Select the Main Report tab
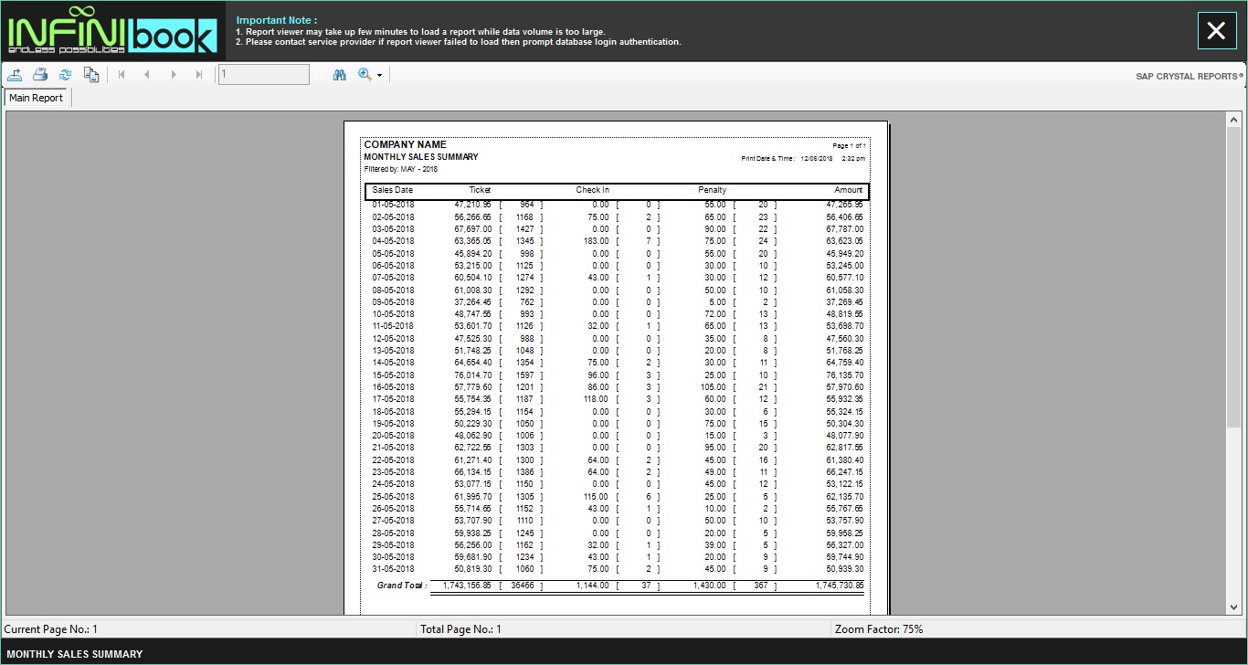The image size is (1248, 665). [37, 98]
